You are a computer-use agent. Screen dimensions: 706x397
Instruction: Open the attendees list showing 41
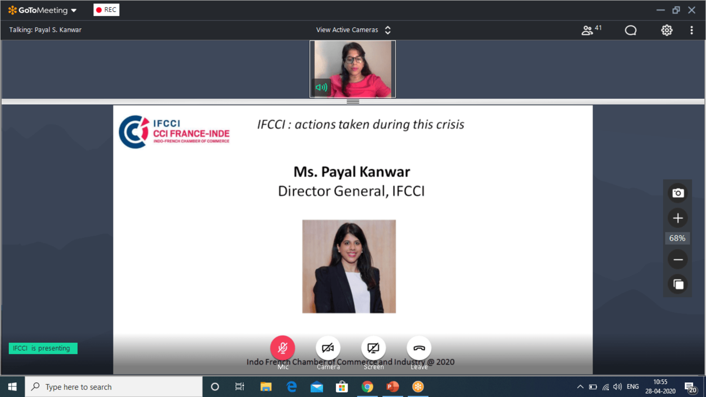pos(591,30)
